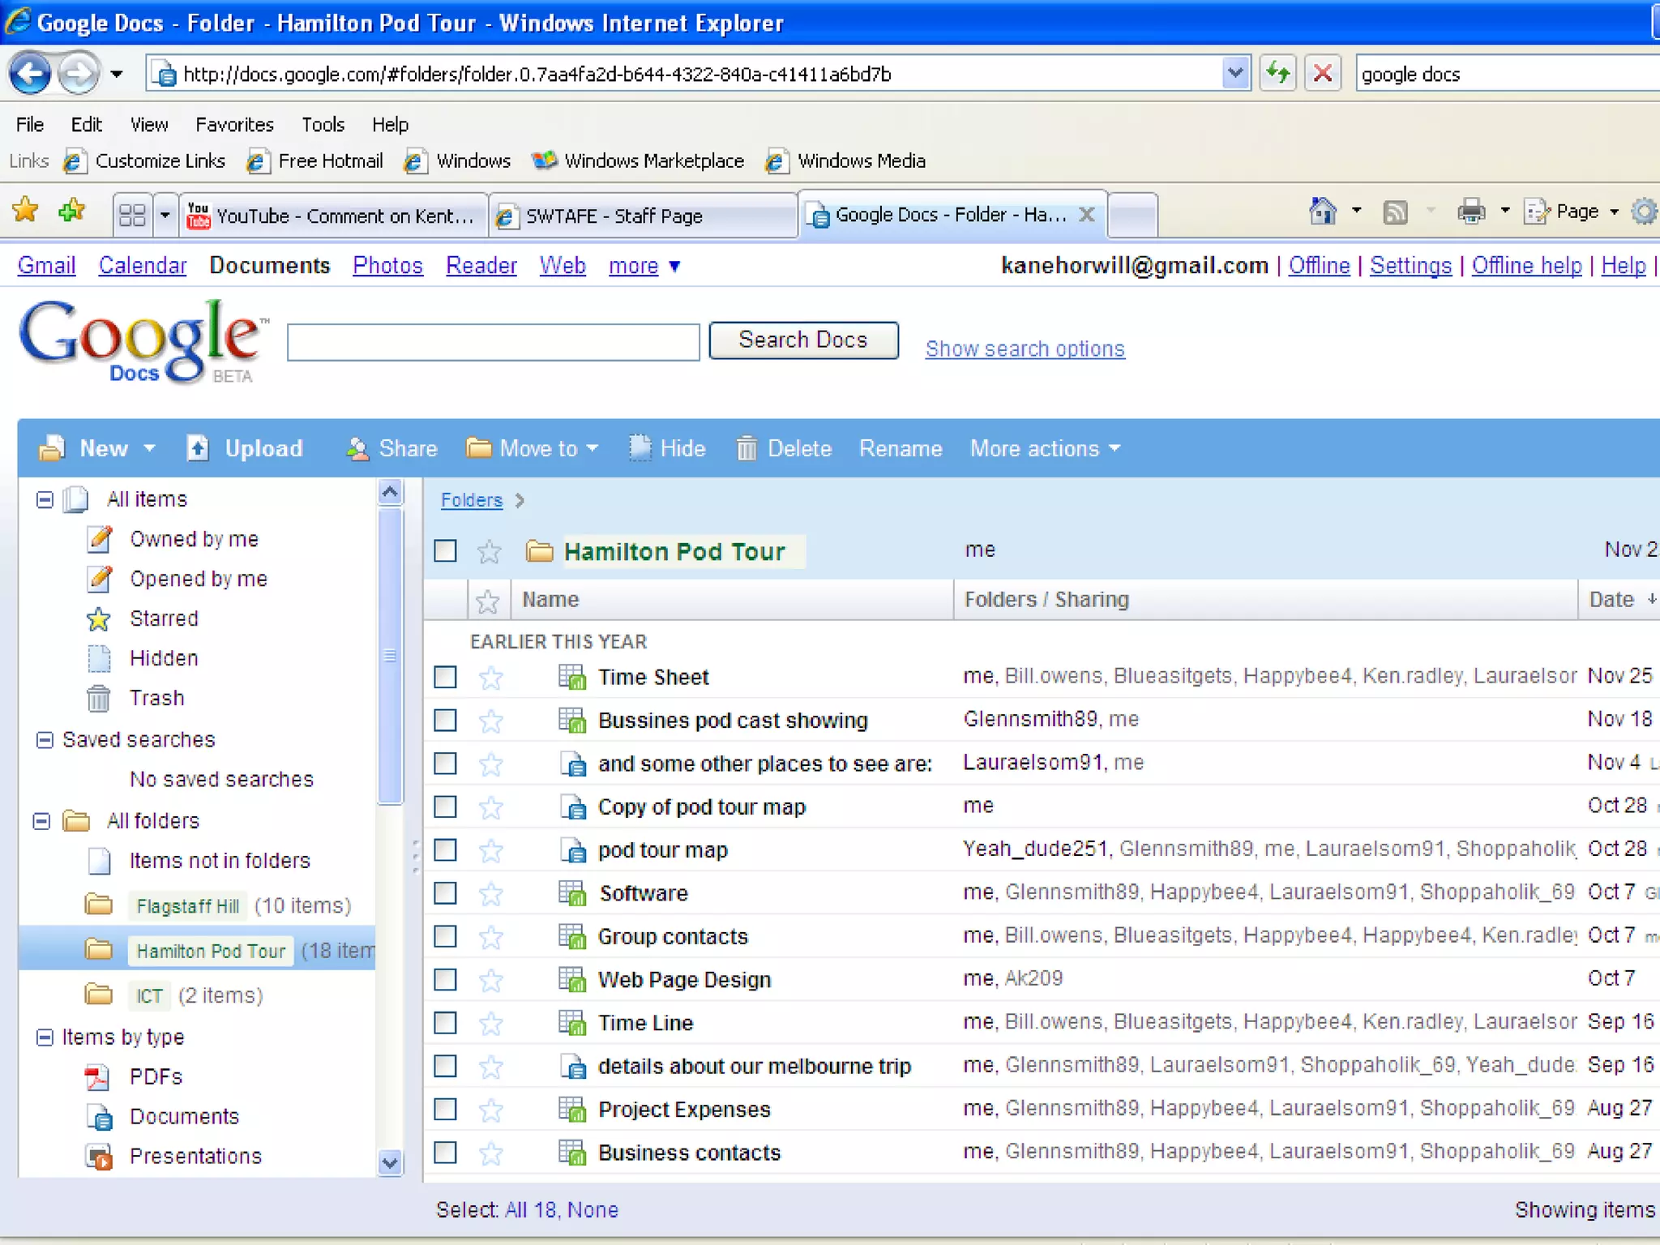
Task: Select the Flagstaff Hill folder
Action: 188,905
